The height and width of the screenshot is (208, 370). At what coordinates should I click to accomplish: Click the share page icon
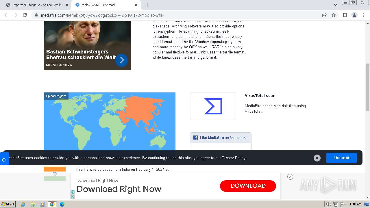(x=324, y=15)
